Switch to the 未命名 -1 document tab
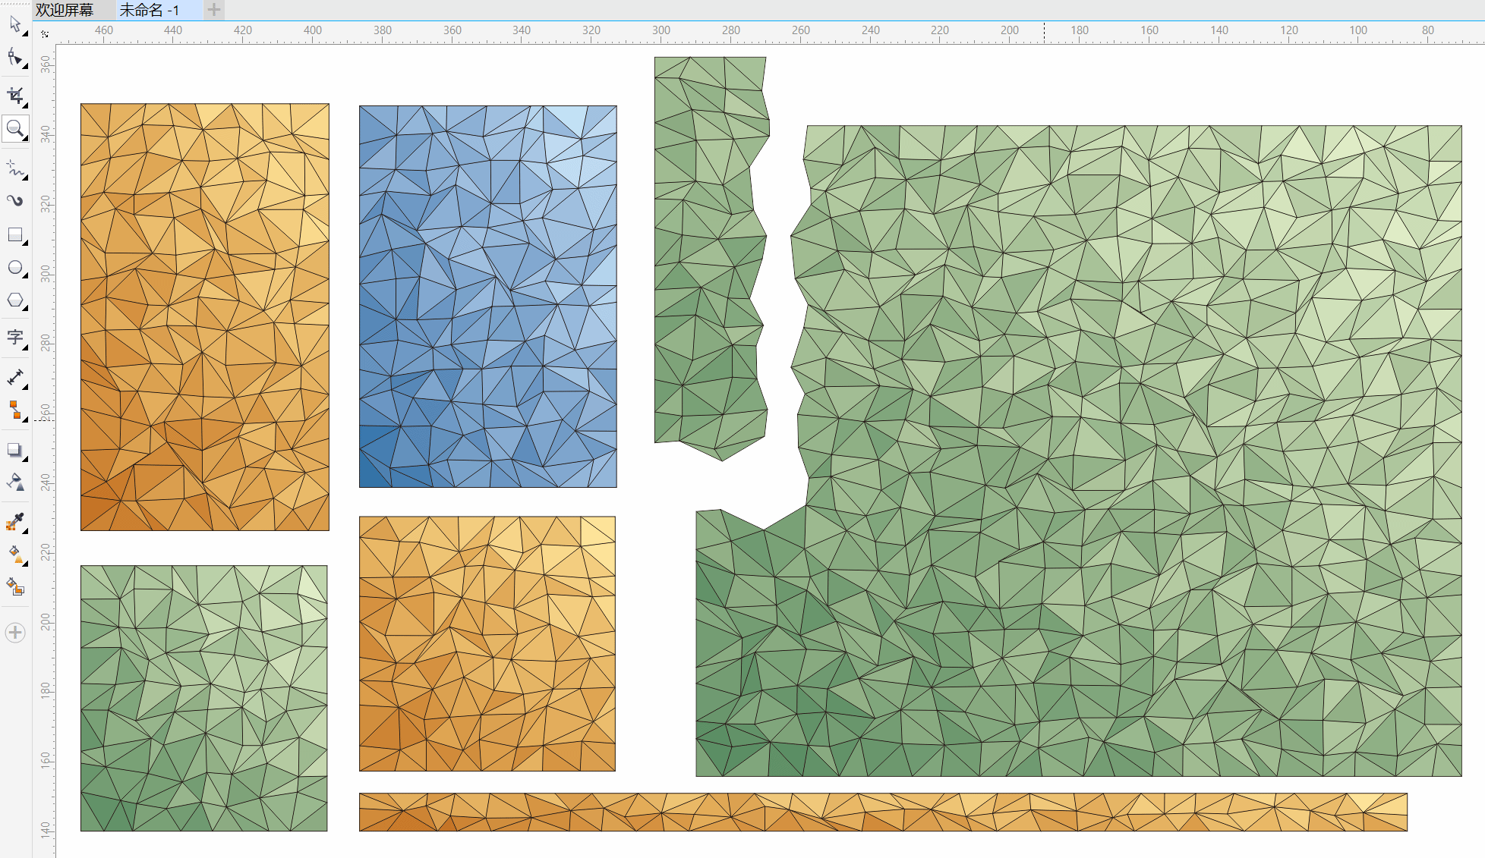Viewport: 1485px width, 858px height. 150,10
